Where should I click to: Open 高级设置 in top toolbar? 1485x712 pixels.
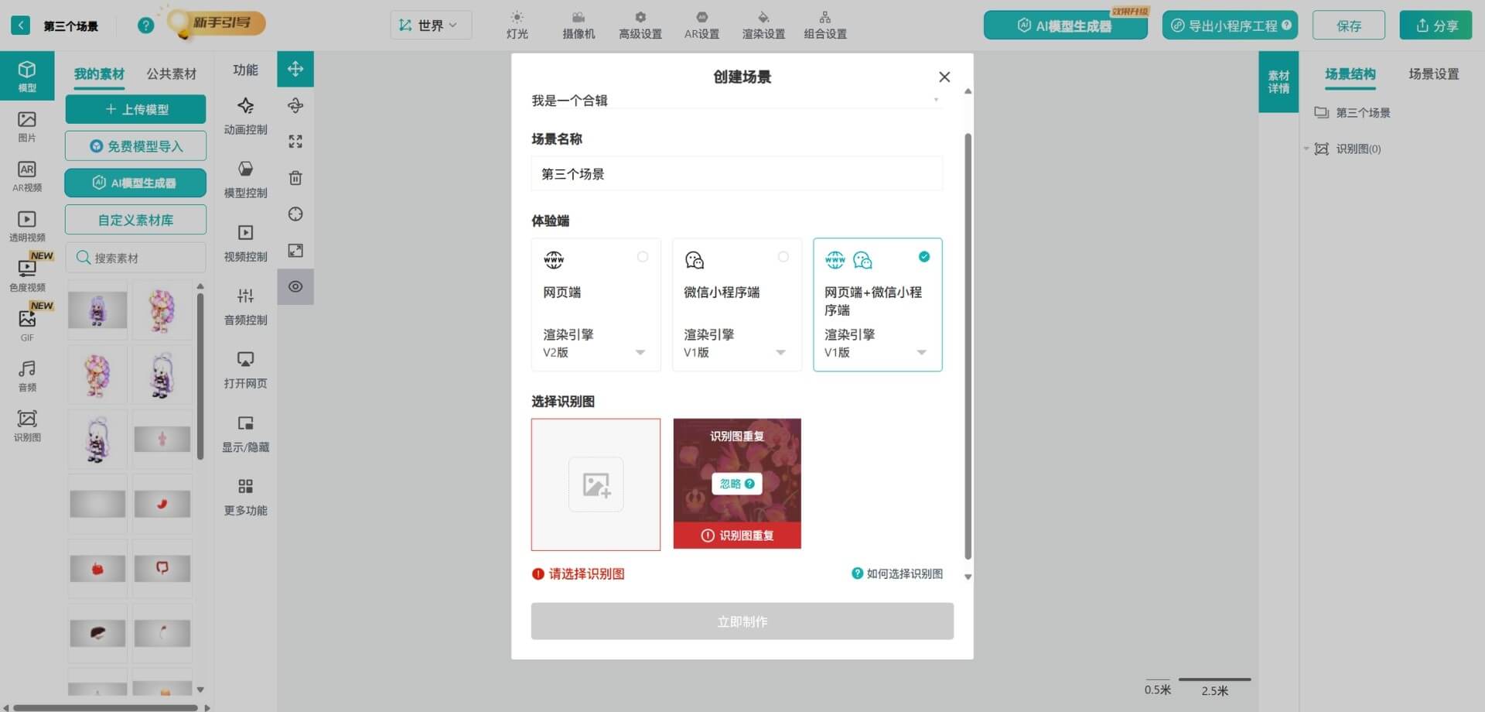click(x=640, y=26)
